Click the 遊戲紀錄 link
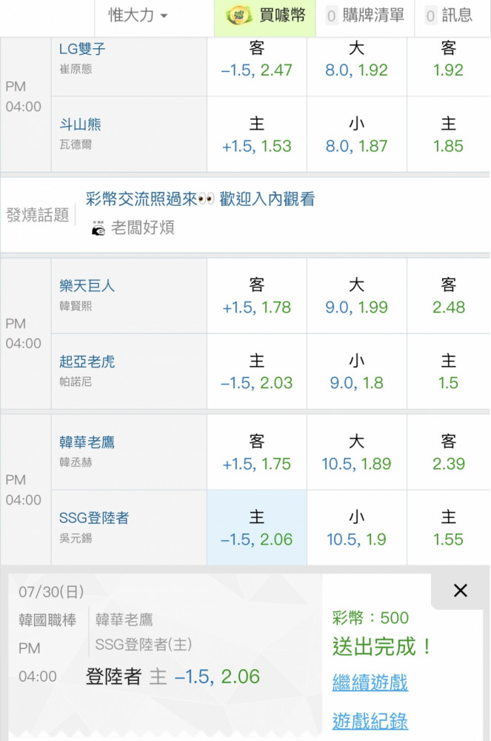This screenshot has height=741, width=491. click(370, 721)
